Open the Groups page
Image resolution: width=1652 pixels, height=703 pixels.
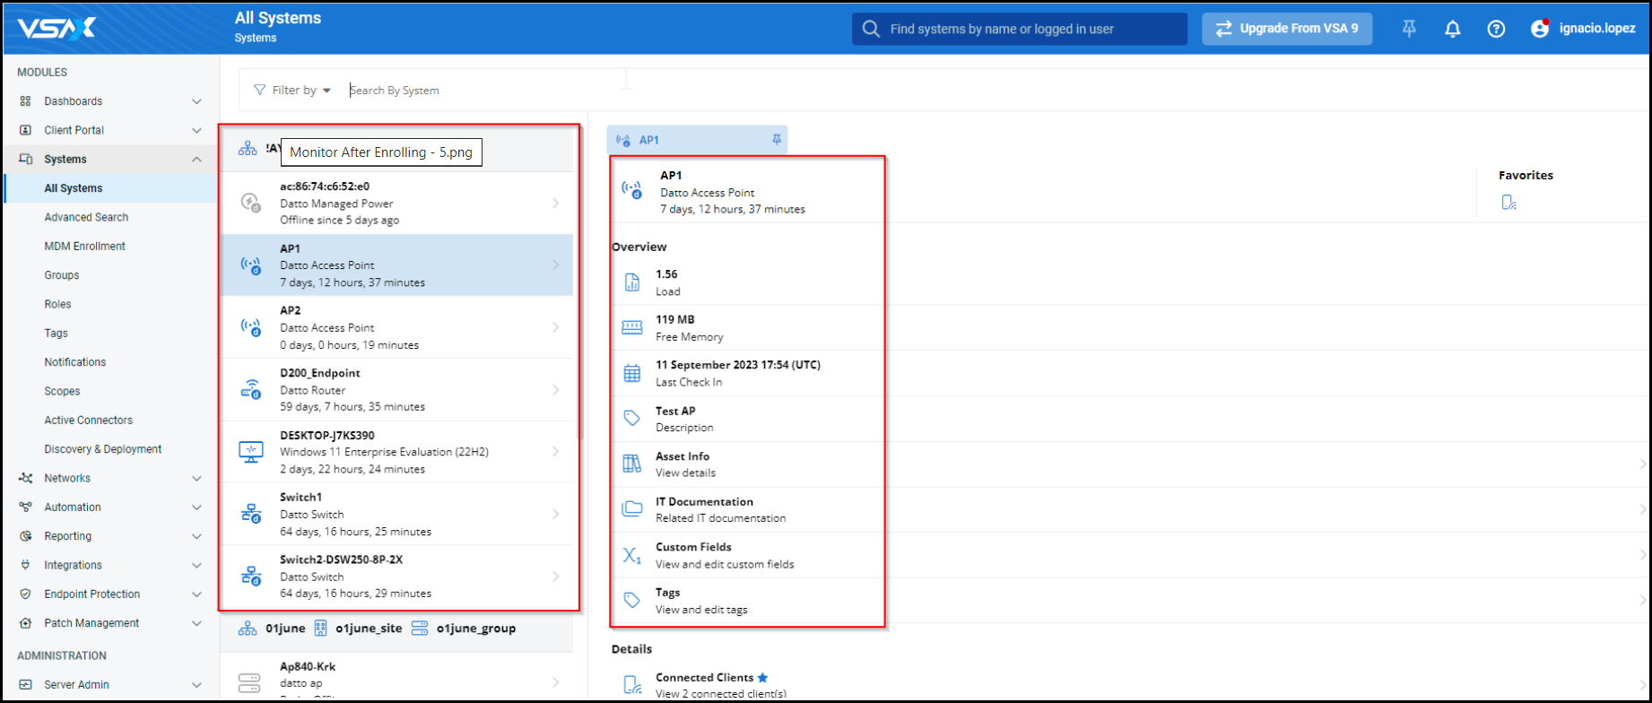[x=62, y=275]
